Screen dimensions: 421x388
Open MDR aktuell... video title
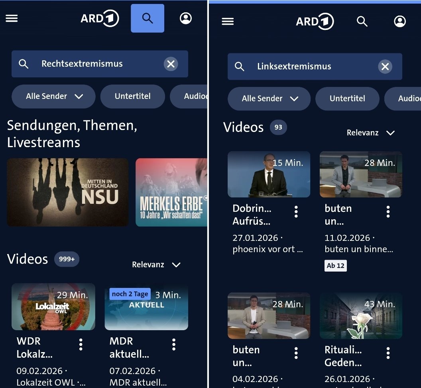click(129, 348)
